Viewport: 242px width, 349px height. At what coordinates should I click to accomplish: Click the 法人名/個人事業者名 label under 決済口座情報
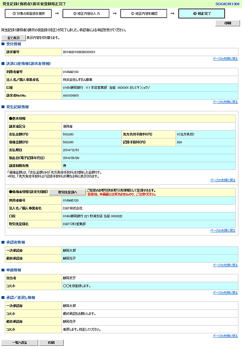pos(33,79)
